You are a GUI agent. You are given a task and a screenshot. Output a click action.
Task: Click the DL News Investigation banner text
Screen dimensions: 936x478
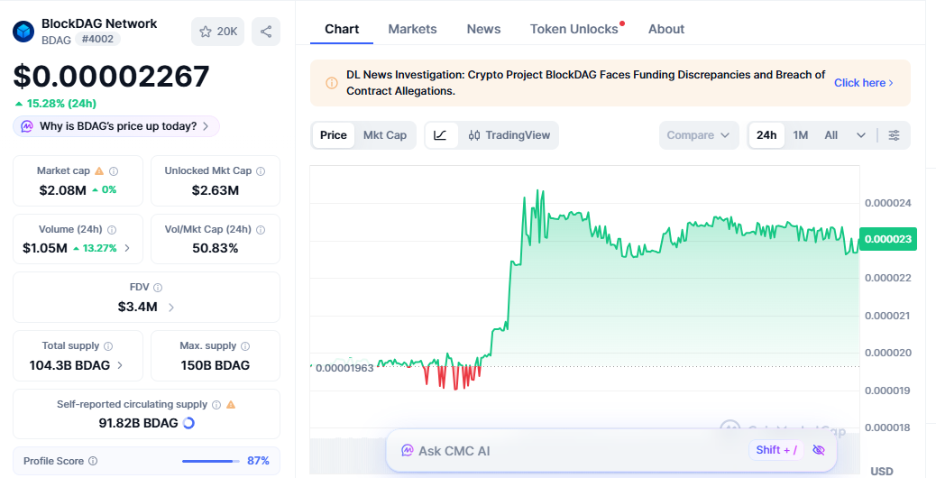tap(585, 83)
